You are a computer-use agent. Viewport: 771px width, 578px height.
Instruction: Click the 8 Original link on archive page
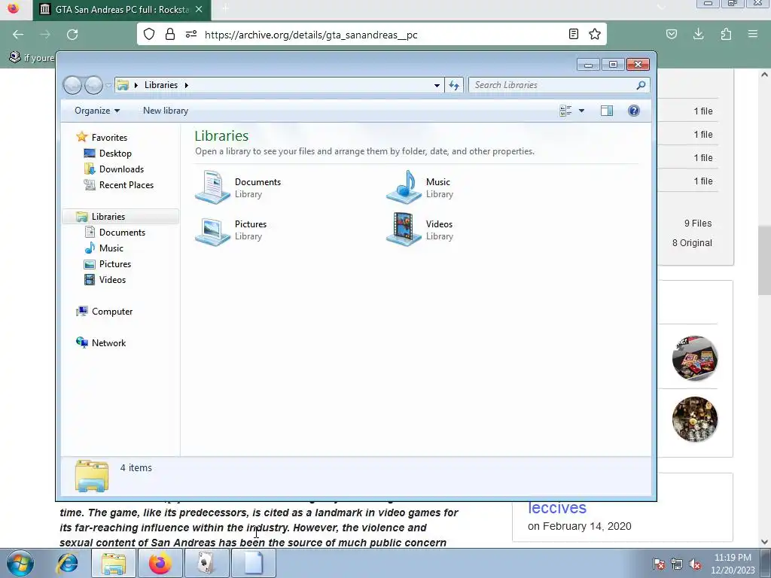click(x=692, y=243)
